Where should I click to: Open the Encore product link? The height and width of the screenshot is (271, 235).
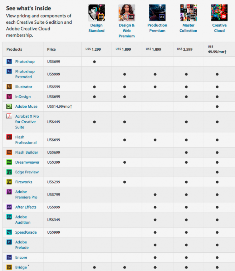(21, 257)
